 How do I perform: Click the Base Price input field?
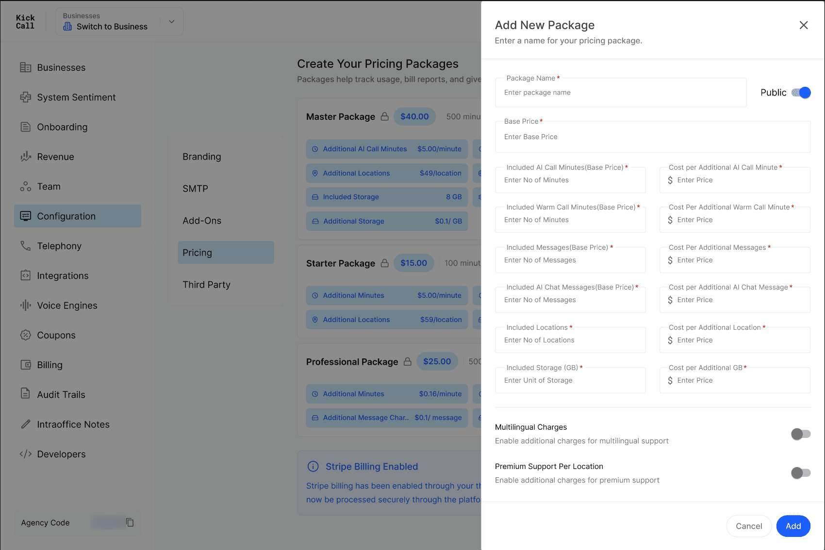coord(653,137)
